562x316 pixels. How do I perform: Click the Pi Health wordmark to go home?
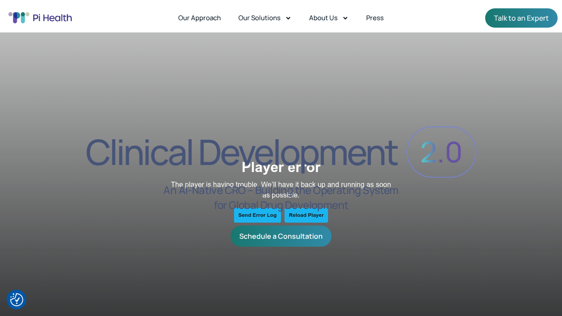(x=52, y=17)
